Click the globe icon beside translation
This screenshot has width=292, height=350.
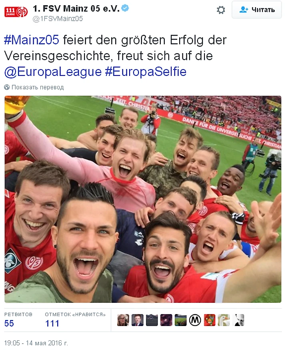point(7,87)
